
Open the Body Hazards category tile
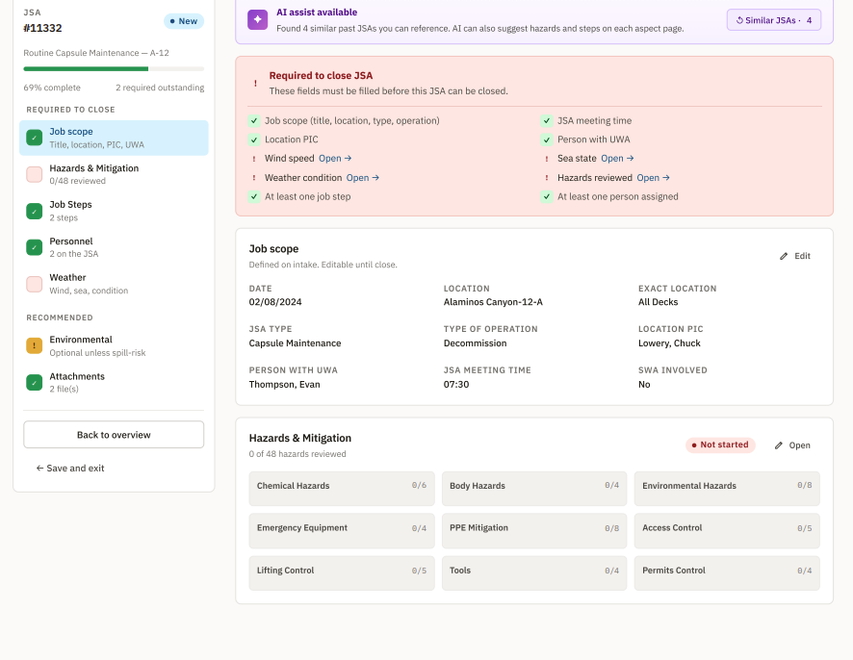pyautogui.click(x=534, y=488)
